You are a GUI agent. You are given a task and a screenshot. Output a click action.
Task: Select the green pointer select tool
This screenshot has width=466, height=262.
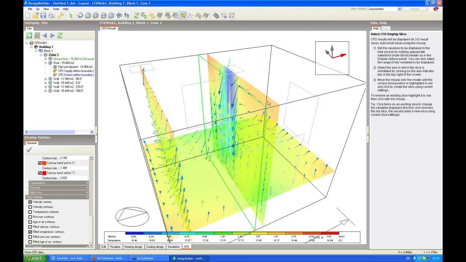click(71, 16)
